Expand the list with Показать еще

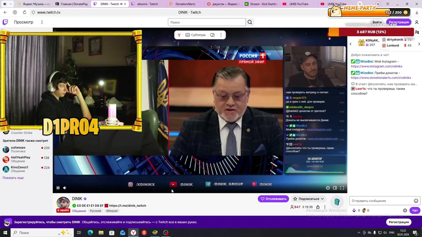[13, 178]
